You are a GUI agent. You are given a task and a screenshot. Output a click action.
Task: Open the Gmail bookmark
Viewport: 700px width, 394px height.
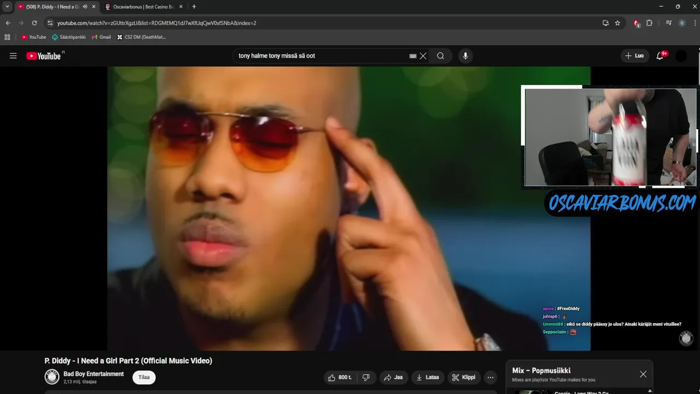click(102, 37)
